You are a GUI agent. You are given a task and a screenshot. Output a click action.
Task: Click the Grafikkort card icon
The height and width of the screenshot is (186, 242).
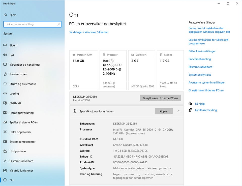(x=133, y=55)
